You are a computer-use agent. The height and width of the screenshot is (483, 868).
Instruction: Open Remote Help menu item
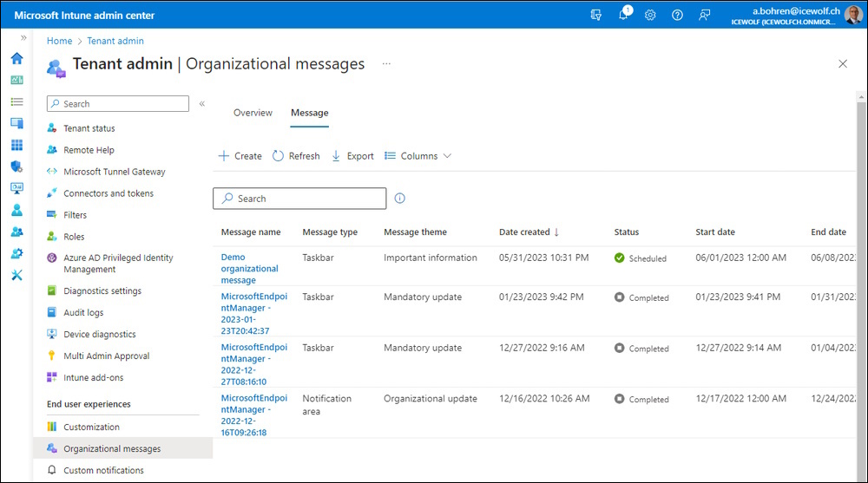(89, 150)
